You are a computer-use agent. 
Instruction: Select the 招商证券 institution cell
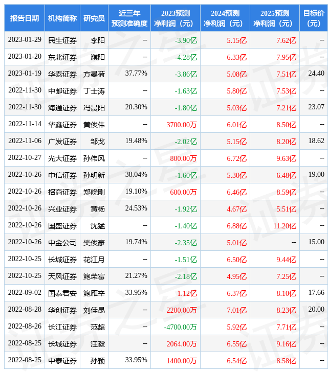tap(62, 192)
